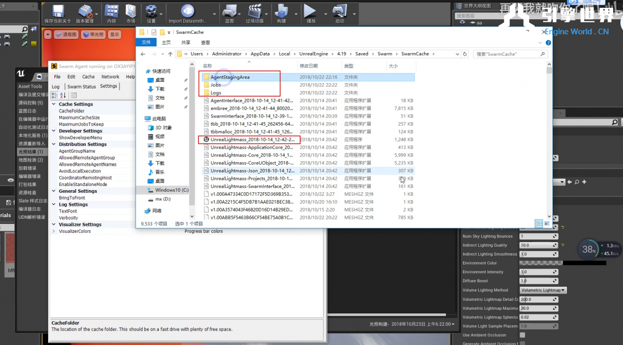Collapse Log Settings category

point(53,205)
